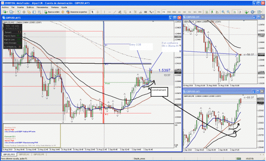Open the Ventana menu

[x=54, y=7]
